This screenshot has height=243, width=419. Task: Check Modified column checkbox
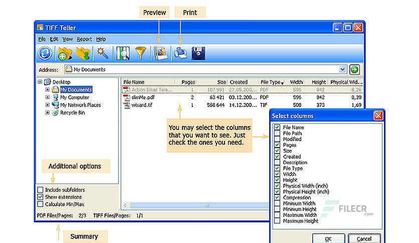[x=277, y=139]
